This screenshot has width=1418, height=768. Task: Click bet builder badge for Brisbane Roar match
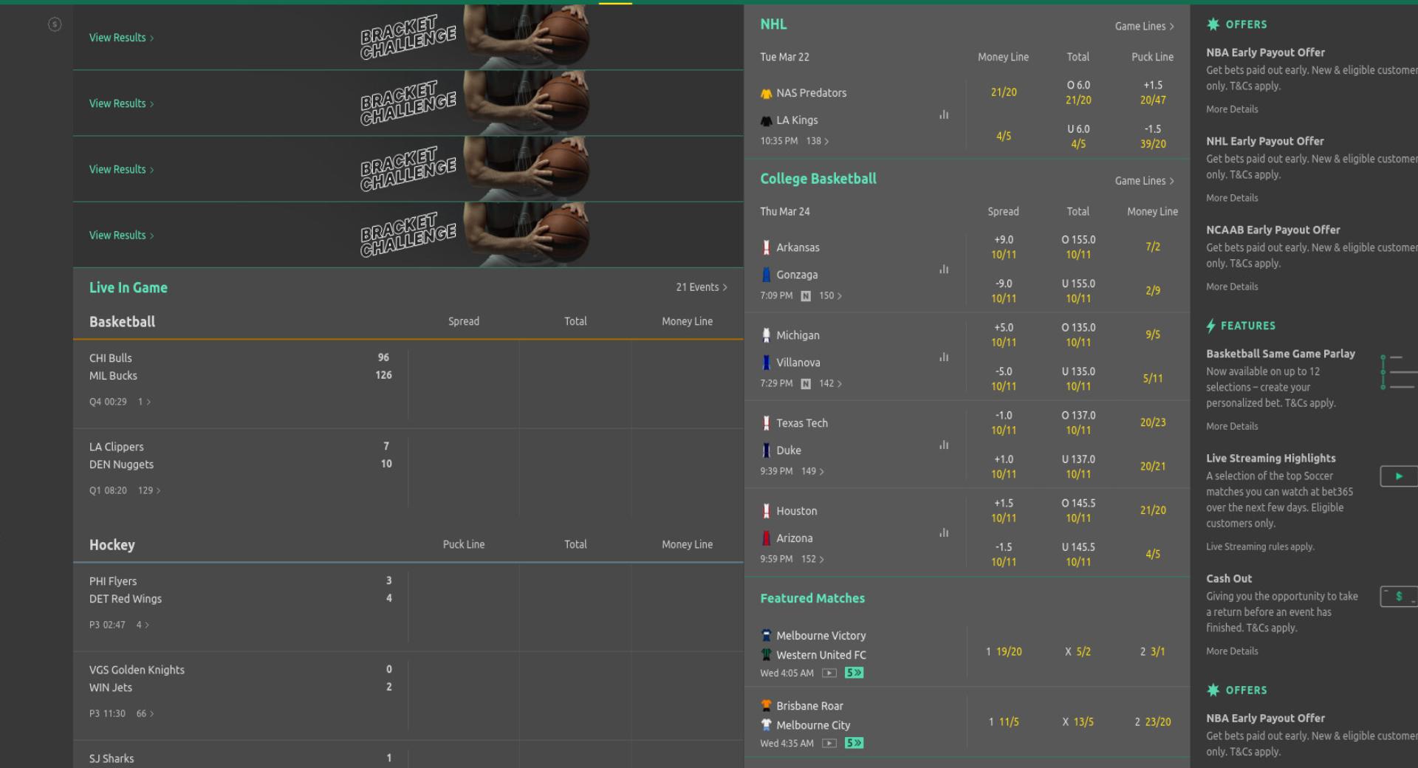(854, 743)
